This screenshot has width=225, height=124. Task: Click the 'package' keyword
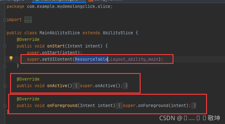click(15, 7)
